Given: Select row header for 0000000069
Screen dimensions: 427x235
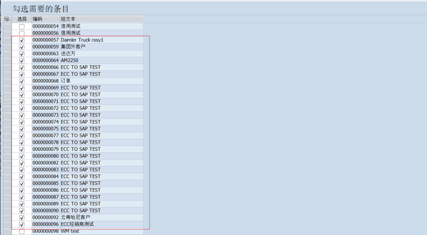Looking at the screenshot, I should coord(7,88).
